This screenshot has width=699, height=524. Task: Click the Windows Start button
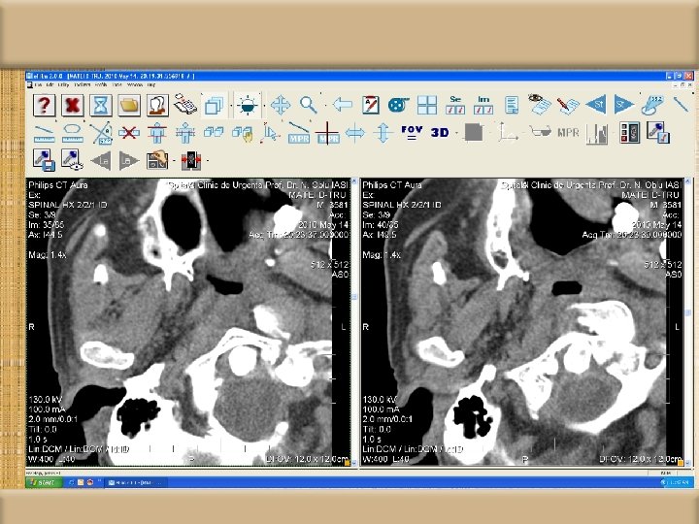(44, 482)
